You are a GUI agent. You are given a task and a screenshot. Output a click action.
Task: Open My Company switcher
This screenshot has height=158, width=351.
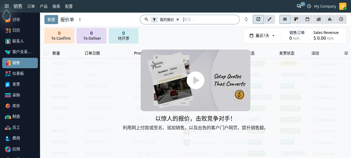tap(325, 6)
